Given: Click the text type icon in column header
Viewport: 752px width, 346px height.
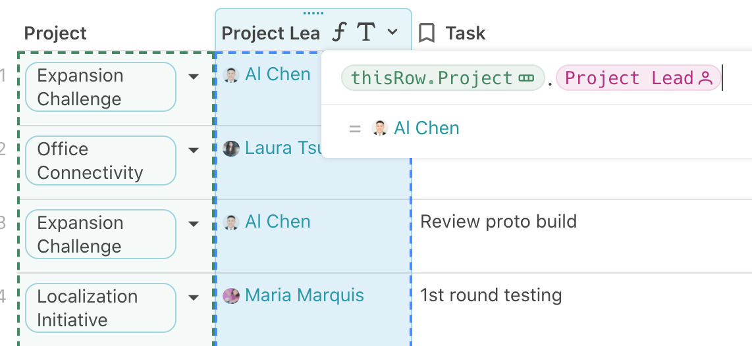Looking at the screenshot, I should (x=366, y=33).
